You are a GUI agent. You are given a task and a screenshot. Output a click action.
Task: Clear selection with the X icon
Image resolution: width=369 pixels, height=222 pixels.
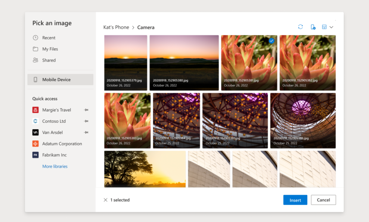pyautogui.click(x=105, y=200)
